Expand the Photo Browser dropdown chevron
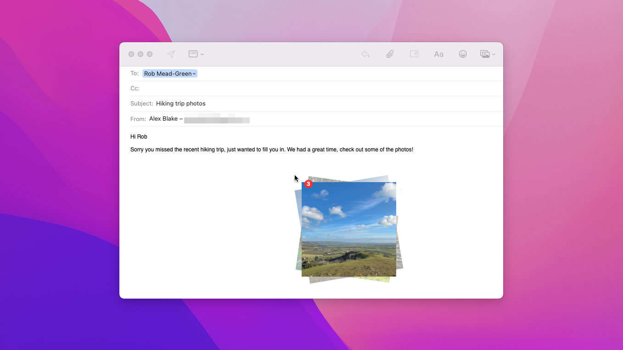The image size is (623, 350). (x=494, y=54)
